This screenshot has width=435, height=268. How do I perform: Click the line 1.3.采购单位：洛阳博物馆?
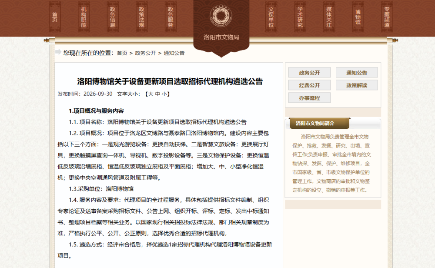[x=101, y=189]
